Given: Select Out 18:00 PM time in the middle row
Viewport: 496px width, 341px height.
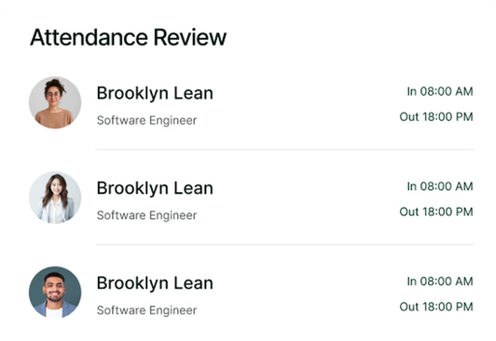Looking at the screenshot, I should (x=436, y=212).
